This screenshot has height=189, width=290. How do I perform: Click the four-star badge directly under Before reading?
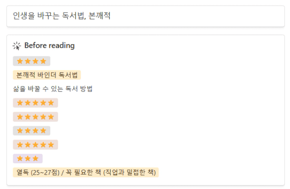click(x=32, y=61)
